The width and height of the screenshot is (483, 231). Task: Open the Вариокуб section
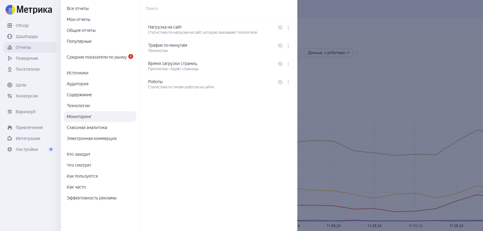coord(25,112)
